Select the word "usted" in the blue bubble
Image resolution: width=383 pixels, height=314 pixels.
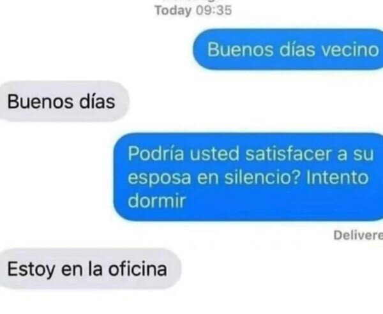coord(214,154)
